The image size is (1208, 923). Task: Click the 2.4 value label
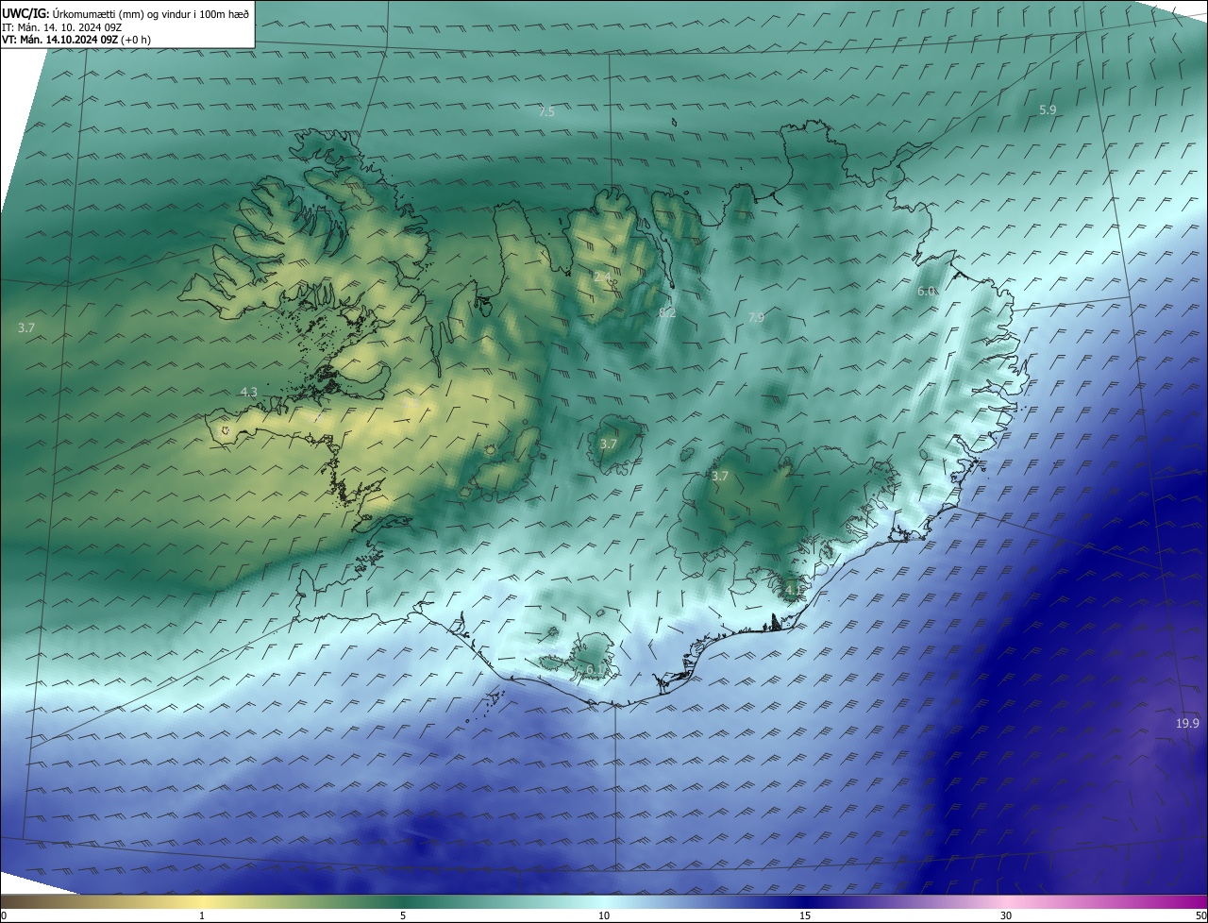point(602,277)
